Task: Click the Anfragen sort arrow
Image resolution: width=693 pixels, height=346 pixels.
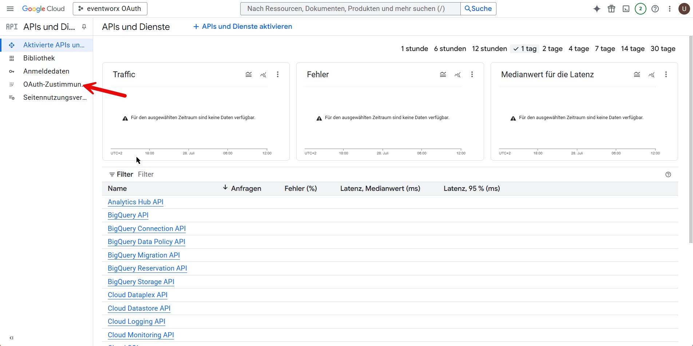Action: coord(225,188)
